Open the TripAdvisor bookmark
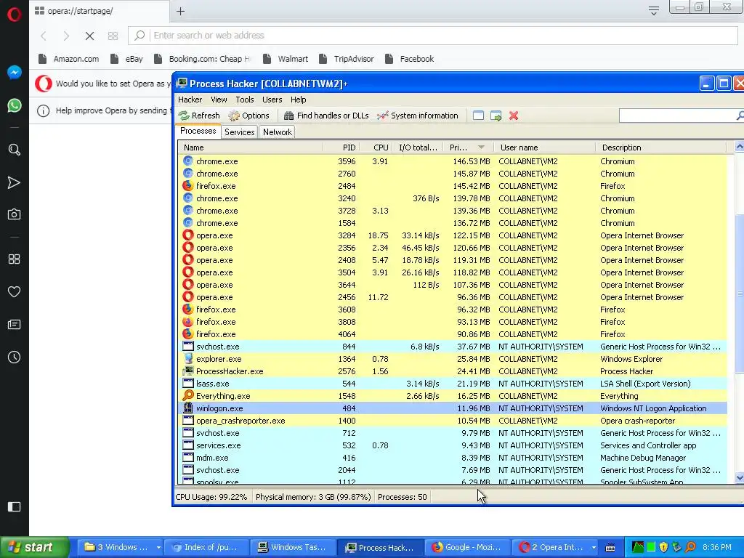 pyautogui.click(x=347, y=59)
